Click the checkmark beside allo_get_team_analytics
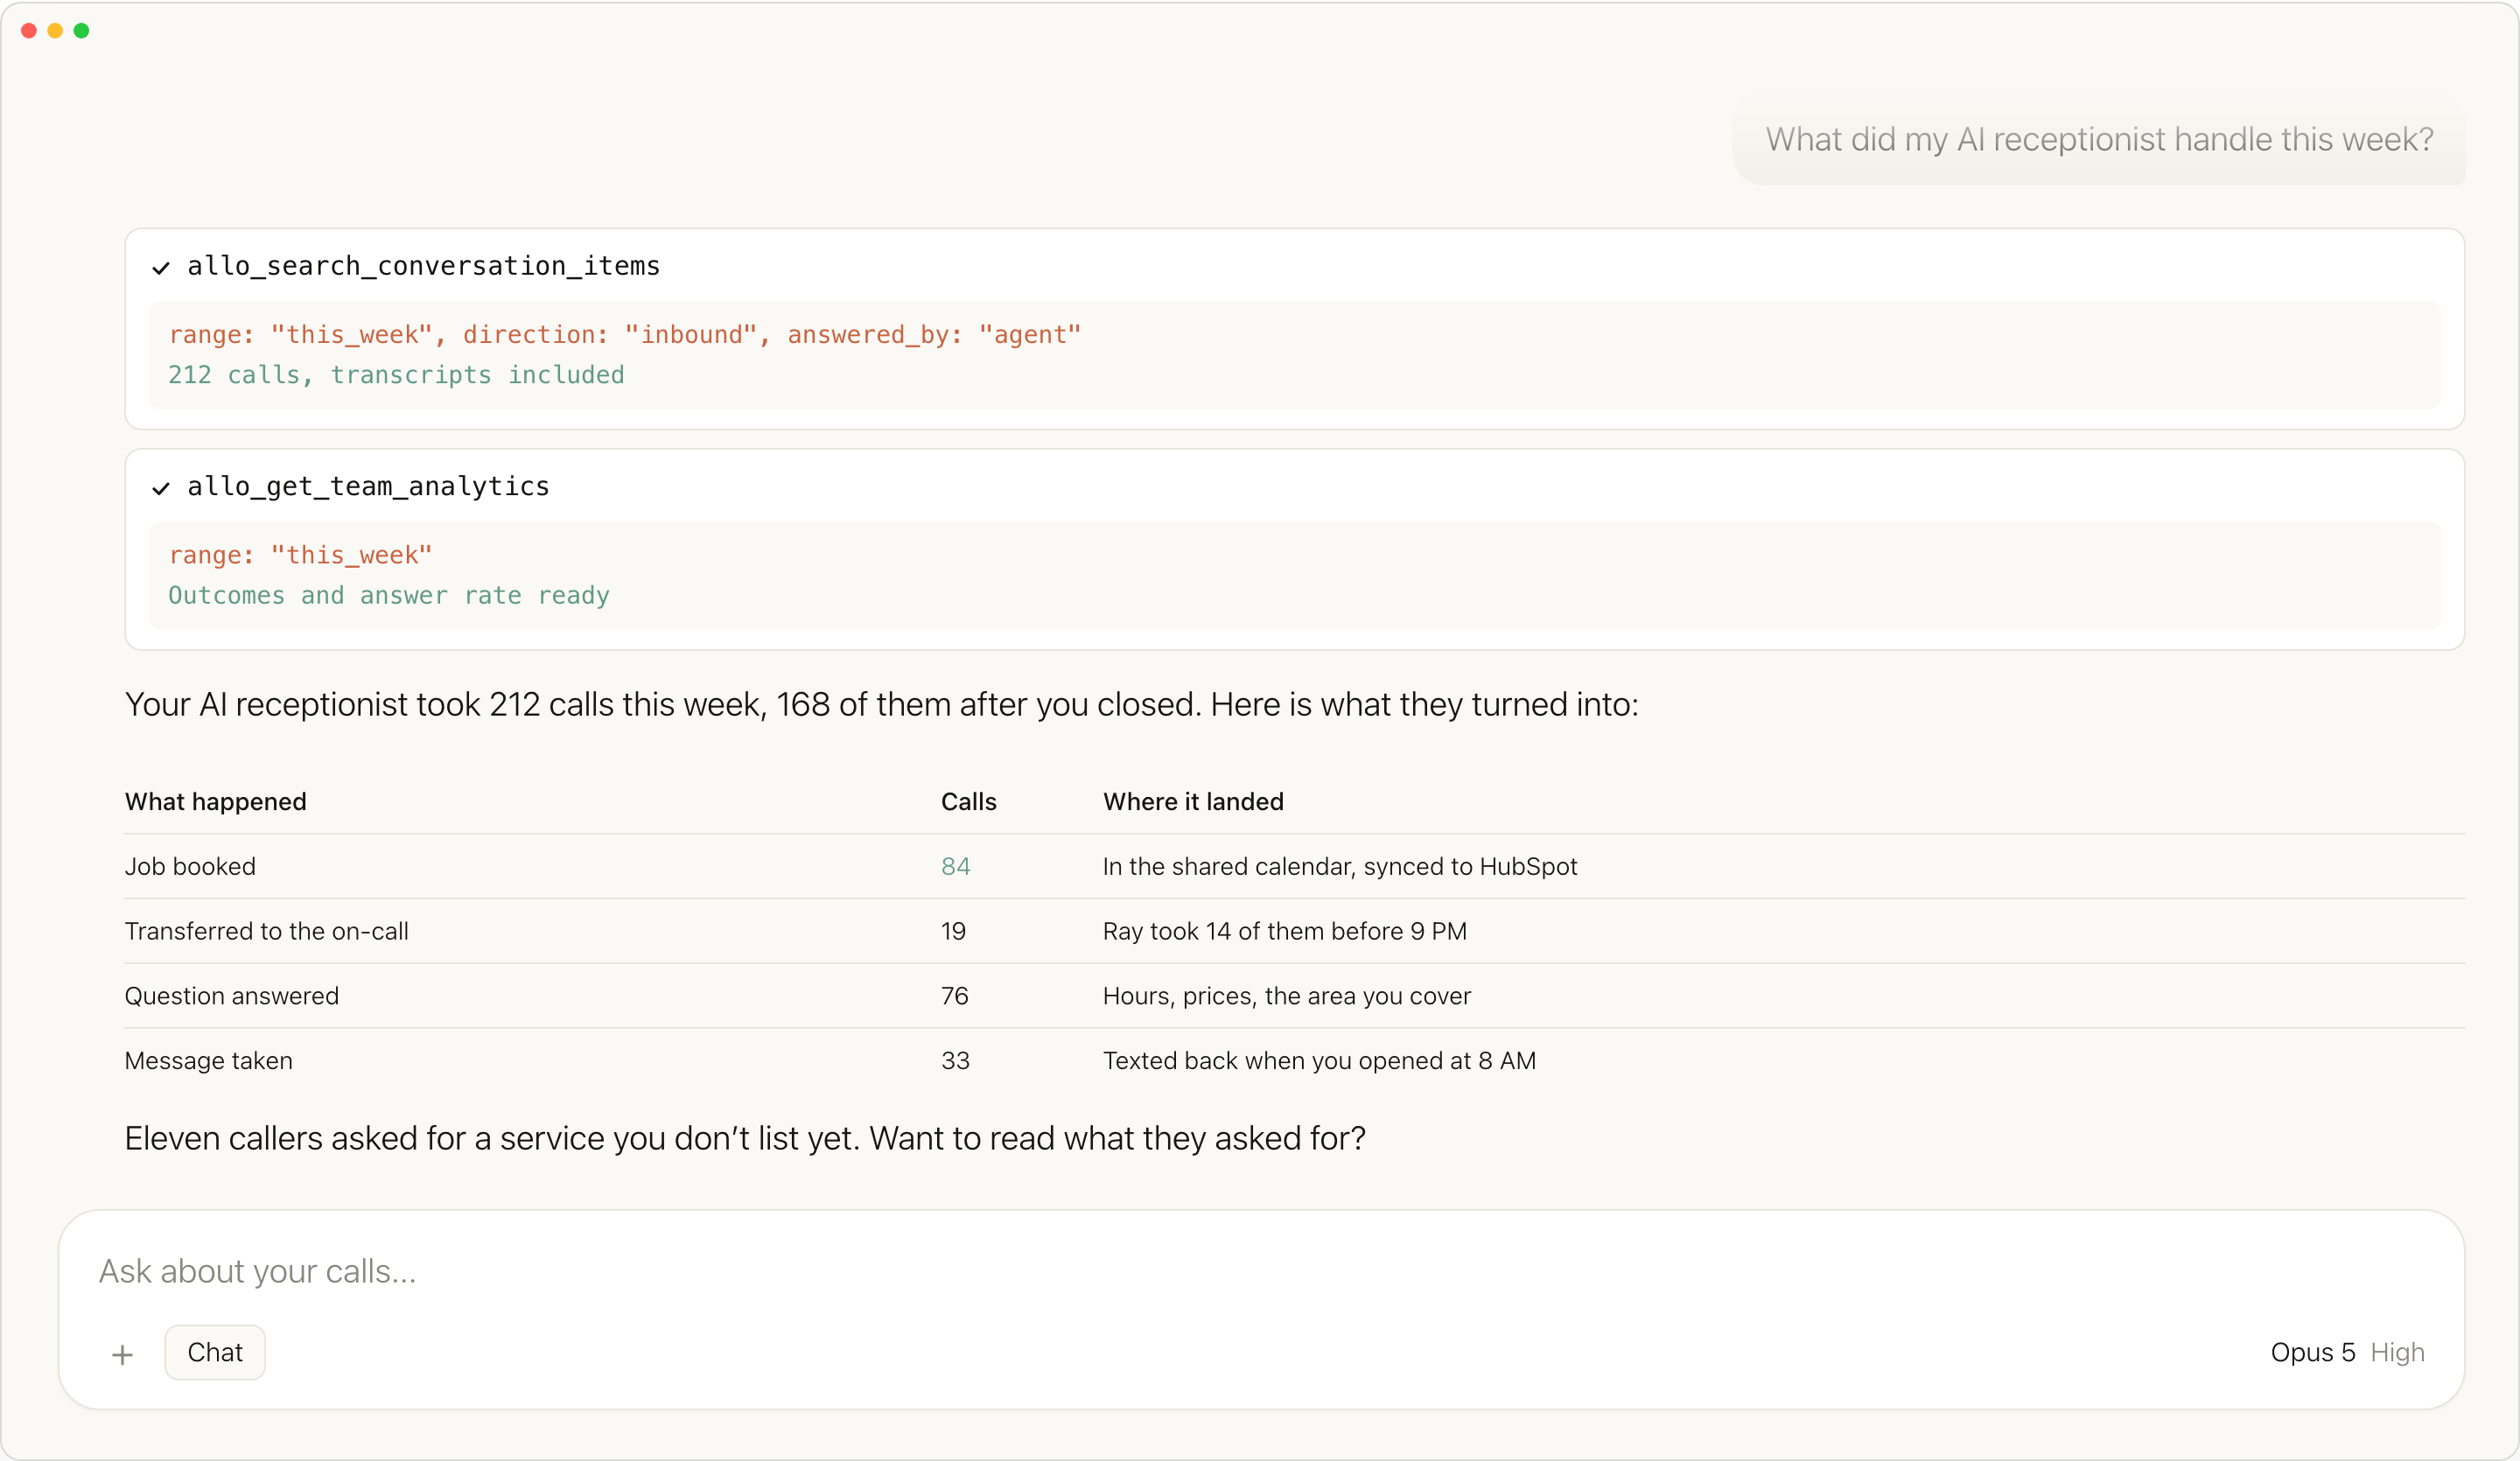The image size is (2520, 1461). point(161,488)
